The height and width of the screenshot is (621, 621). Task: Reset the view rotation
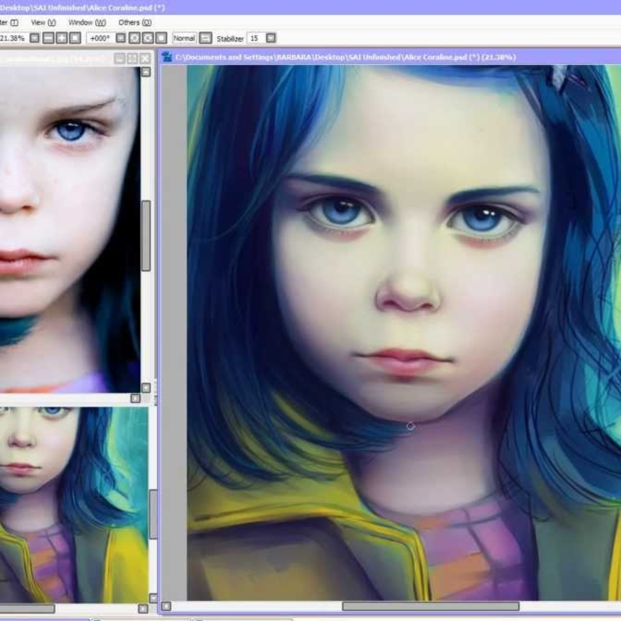coord(161,38)
